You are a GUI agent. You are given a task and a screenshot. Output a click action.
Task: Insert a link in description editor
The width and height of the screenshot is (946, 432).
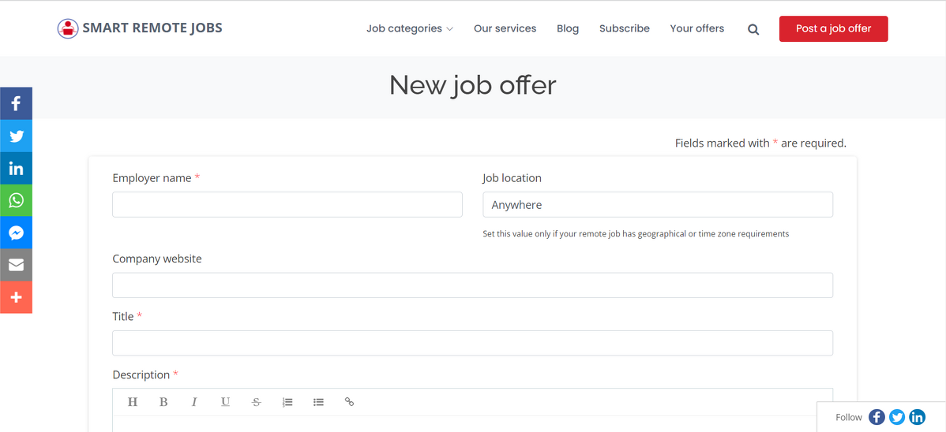click(x=349, y=402)
